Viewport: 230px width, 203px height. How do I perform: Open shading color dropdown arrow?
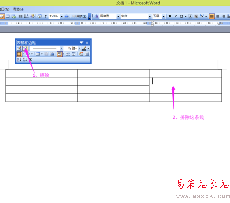pos(32,54)
